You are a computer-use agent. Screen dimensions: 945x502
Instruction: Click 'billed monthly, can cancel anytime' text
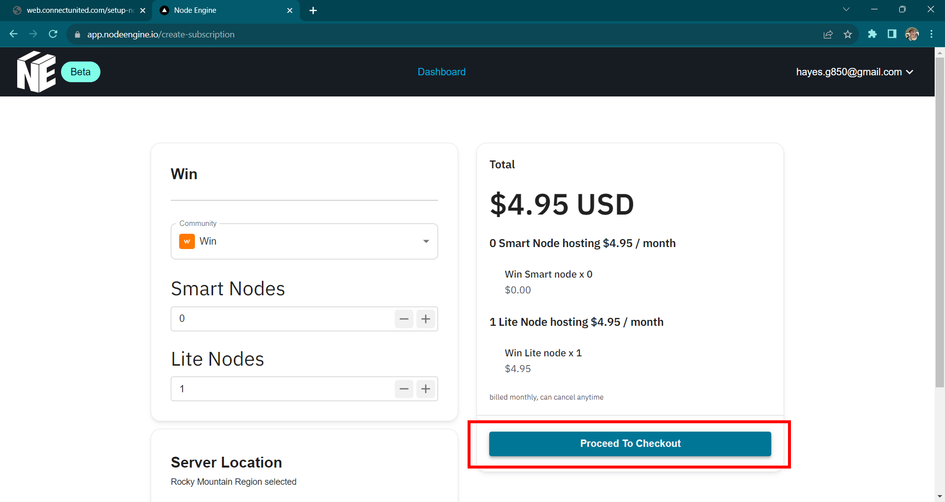coord(546,397)
